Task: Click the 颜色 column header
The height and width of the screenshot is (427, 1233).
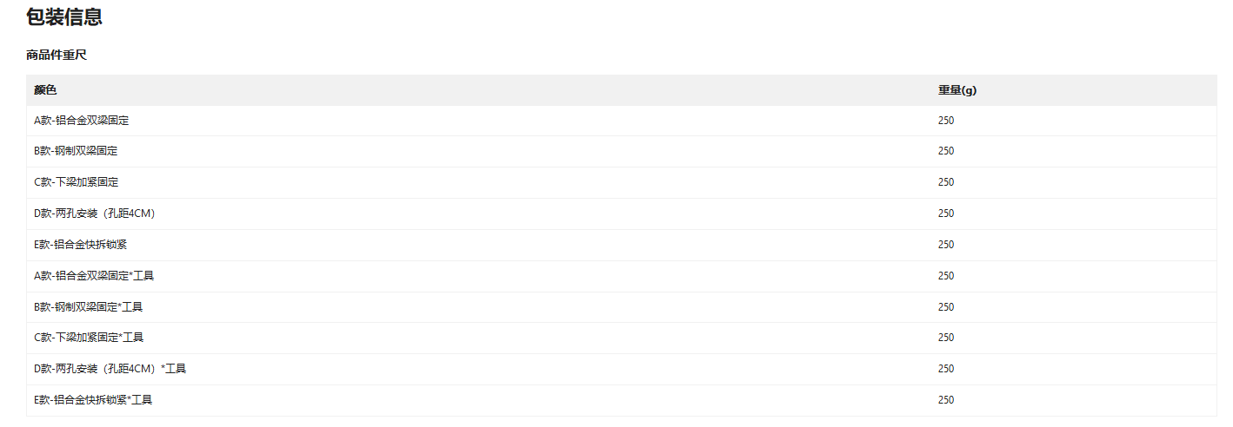Action: 45,90
